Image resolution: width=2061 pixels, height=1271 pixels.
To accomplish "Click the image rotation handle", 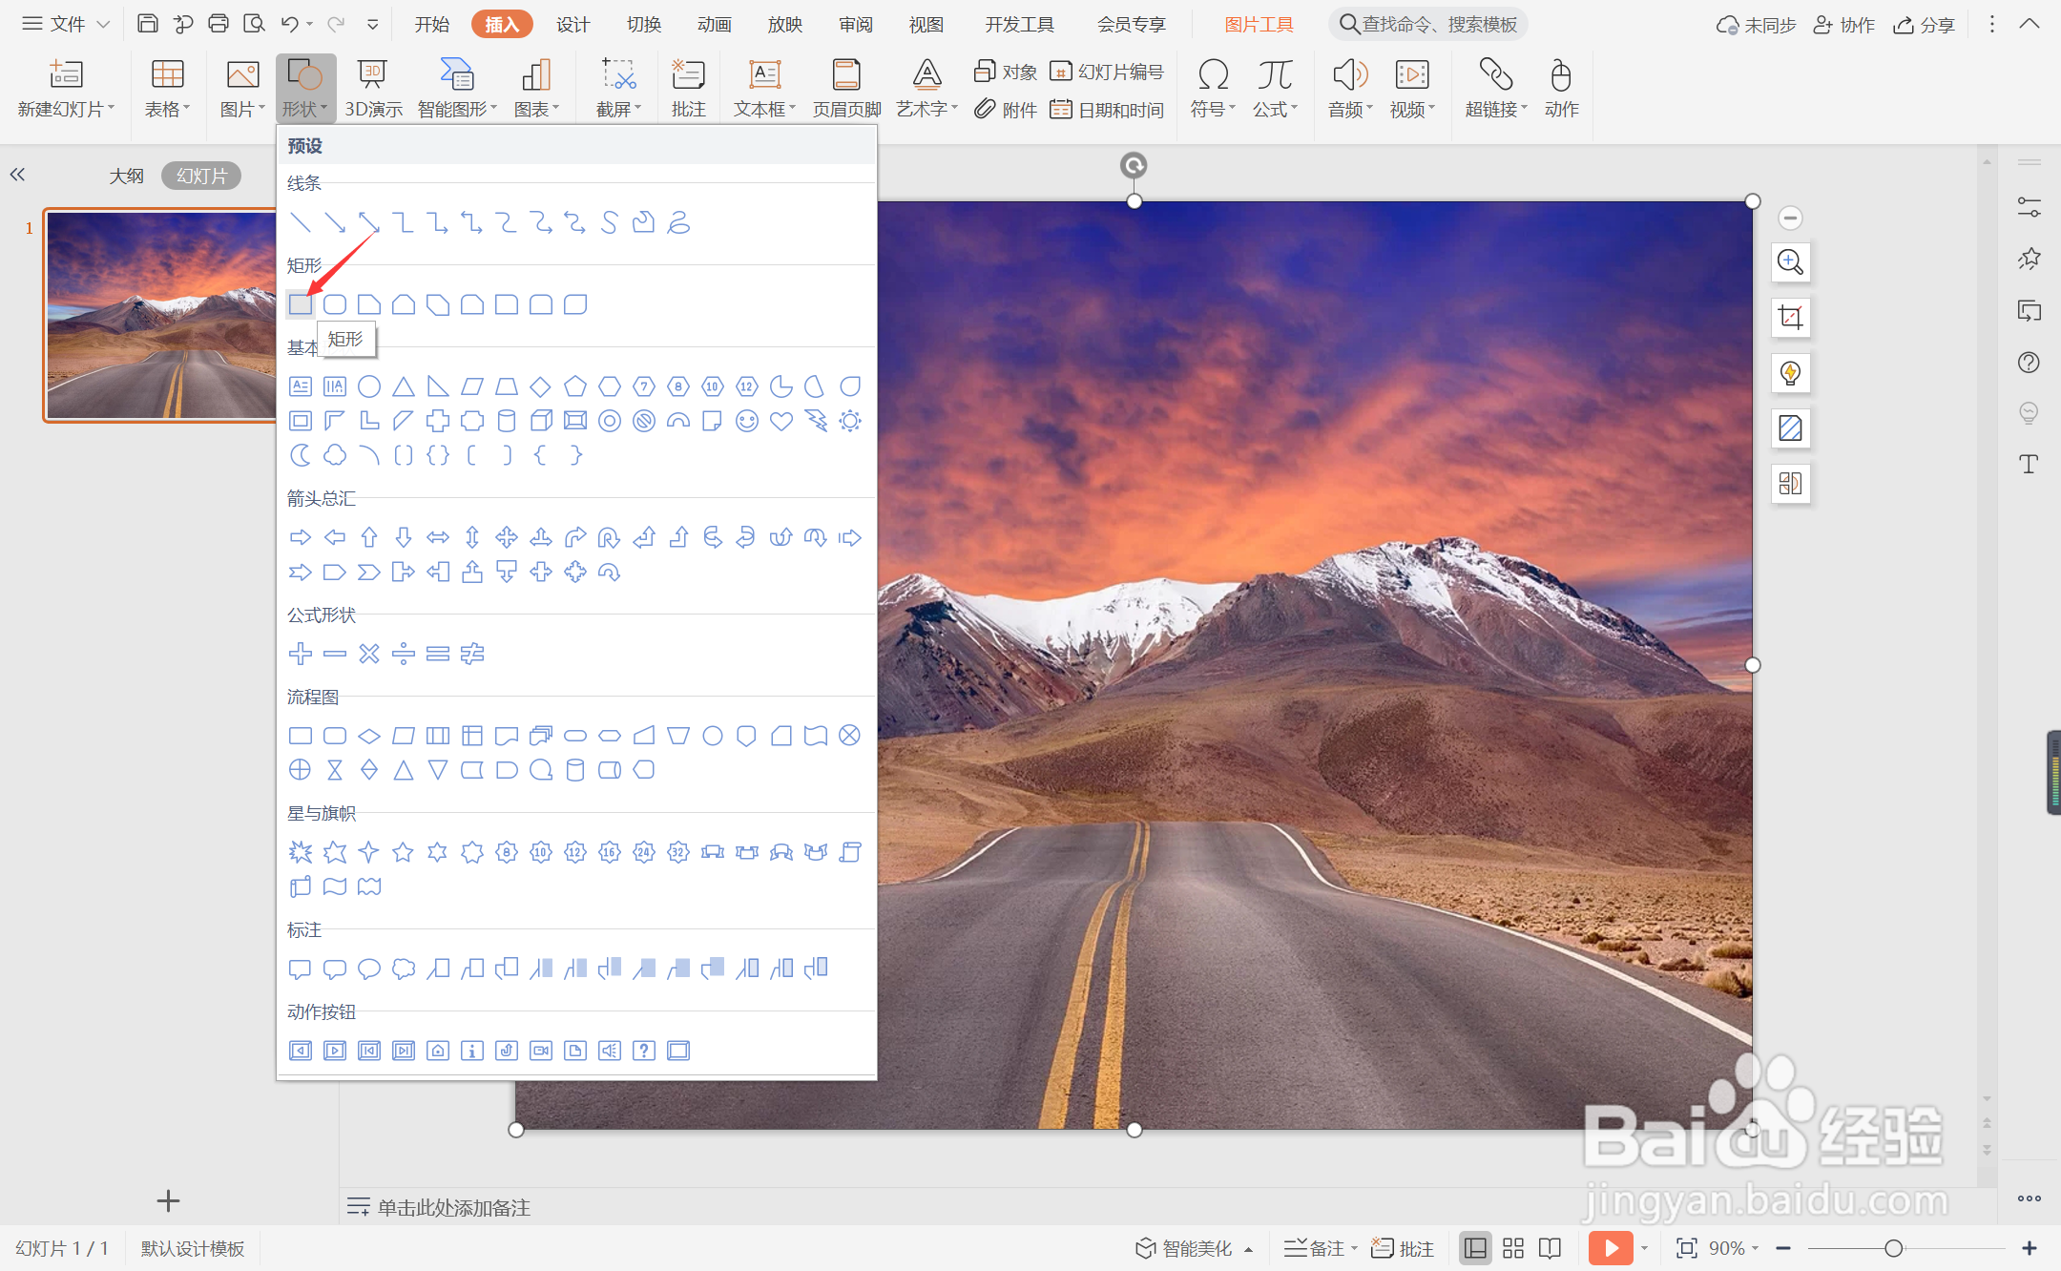I will click(x=1133, y=166).
